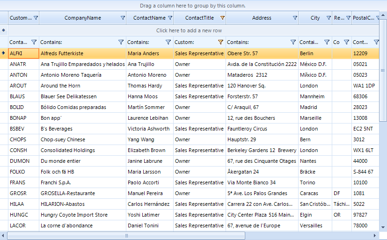Select the 'Ana Trujillo Emparedados y helados' cell
The height and width of the screenshot is (240, 387).
83,64
